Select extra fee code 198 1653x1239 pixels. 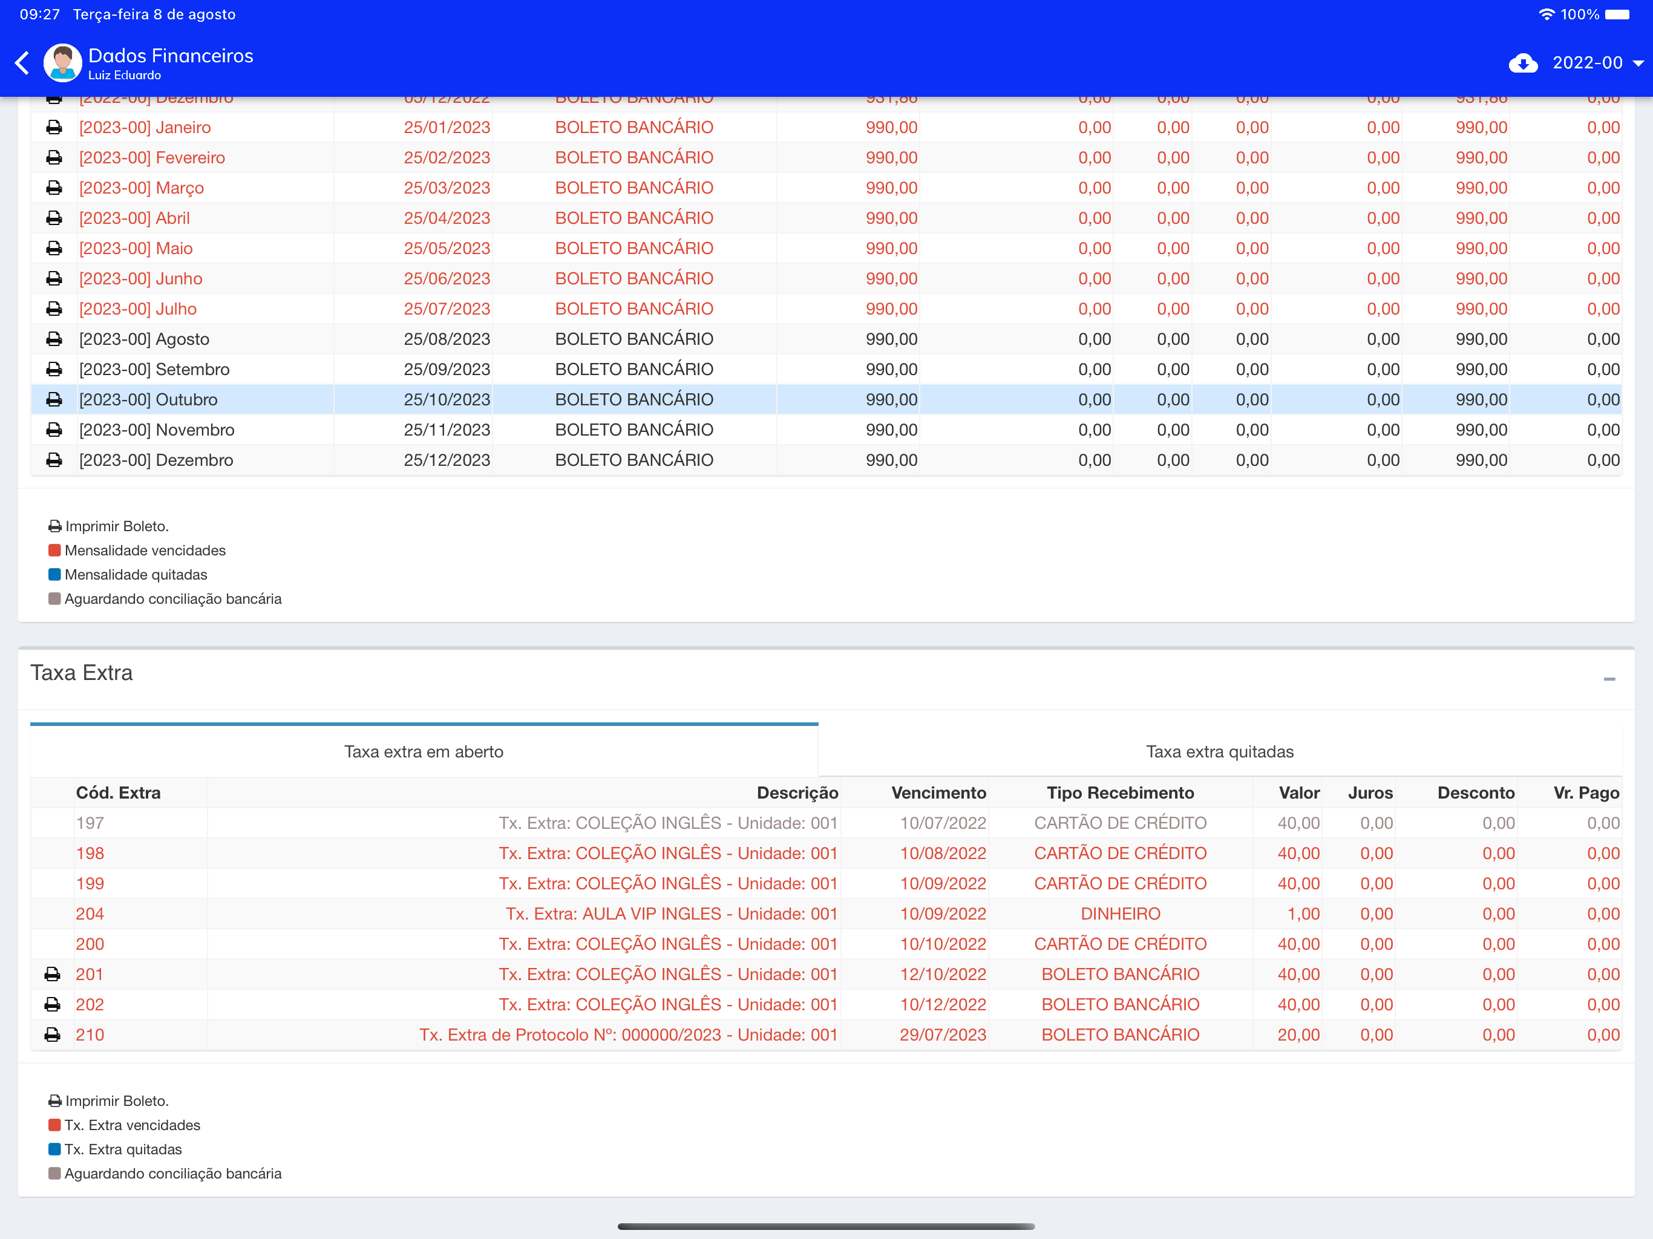pos(90,854)
